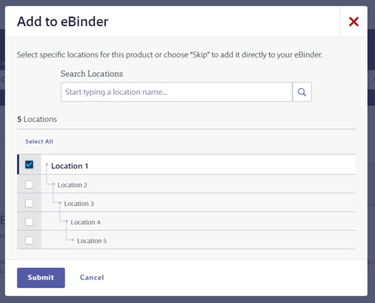Select the Location 5 checkbox
This screenshot has height=303, width=375.
pyautogui.click(x=29, y=240)
